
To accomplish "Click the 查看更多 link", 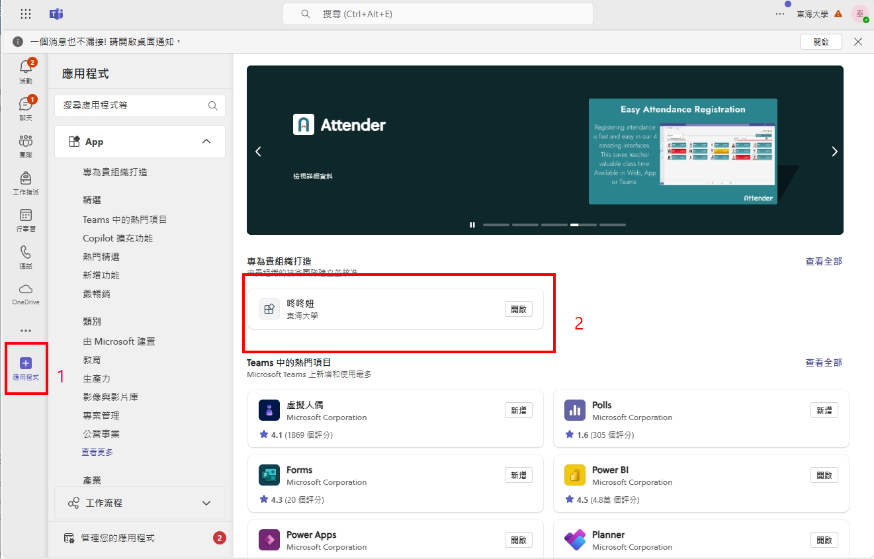I will (97, 452).
